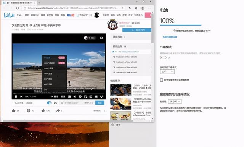The height and width of the screenshot is (147, 244).
Task: Open the Netflix Street Food recommended thumbnail
Action: 121,104
